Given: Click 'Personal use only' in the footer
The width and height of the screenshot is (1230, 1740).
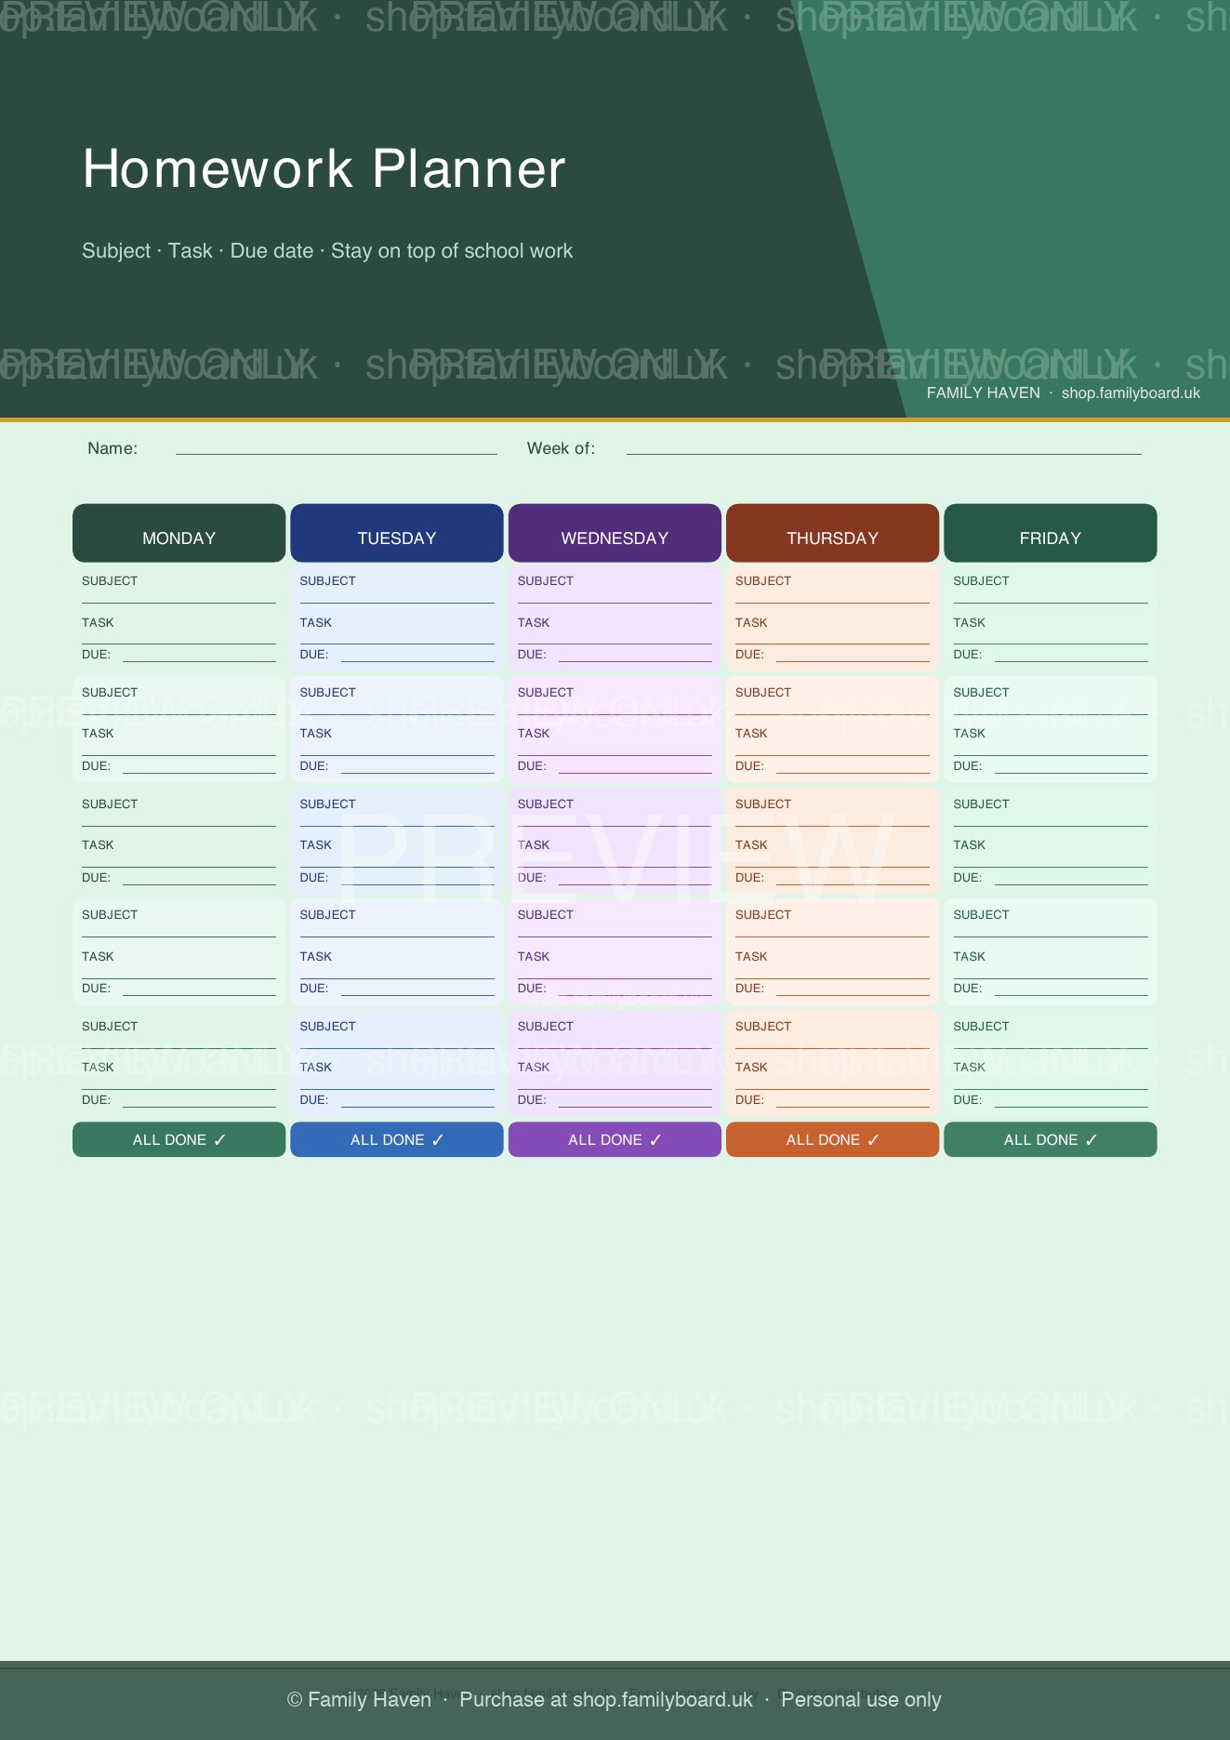Looking at the screenshot, I should pos(861,1700).
